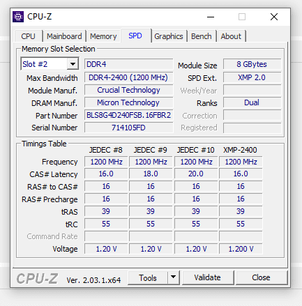The height and width of the screenshot is (306, 302).
Task: Click the empty Registered field
Action: pyautogui.click(x=252, y=128)
